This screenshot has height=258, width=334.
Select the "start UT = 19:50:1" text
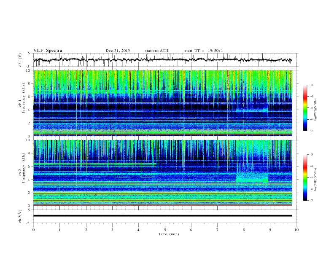(204, 51)
